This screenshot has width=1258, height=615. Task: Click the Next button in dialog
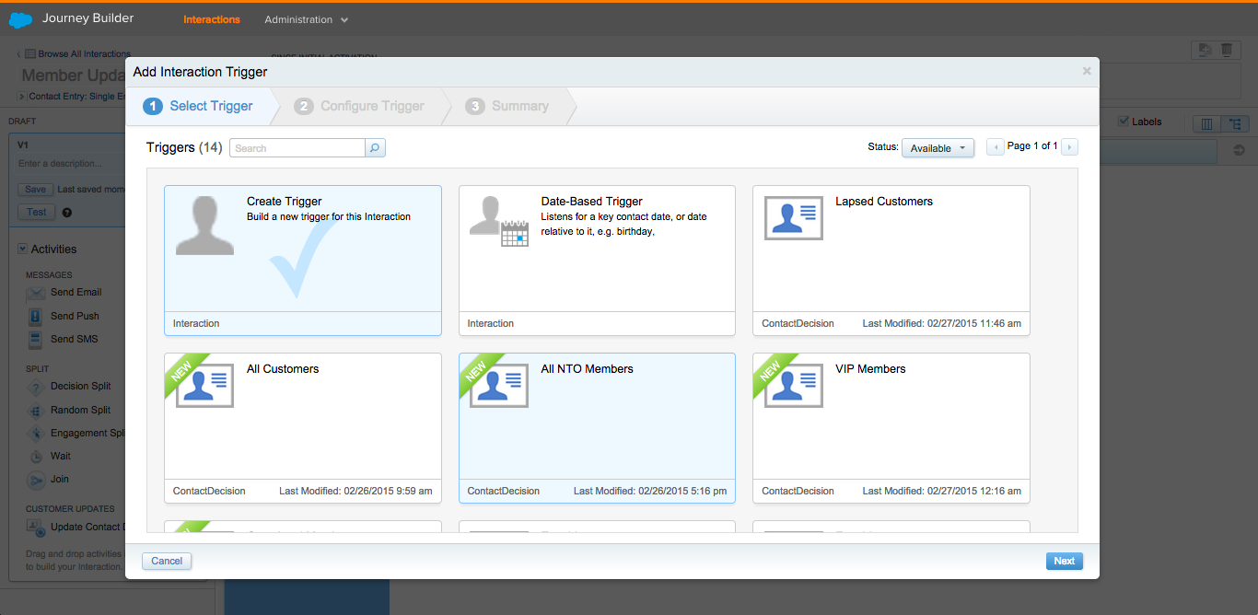pos(1065,561)
